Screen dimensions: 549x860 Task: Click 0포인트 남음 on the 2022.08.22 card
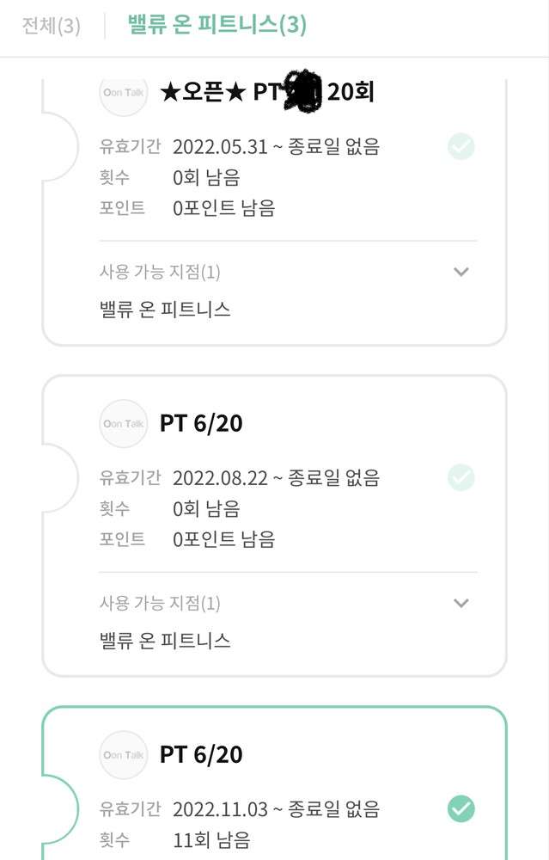pyautogui.click(x=223, y=539)
